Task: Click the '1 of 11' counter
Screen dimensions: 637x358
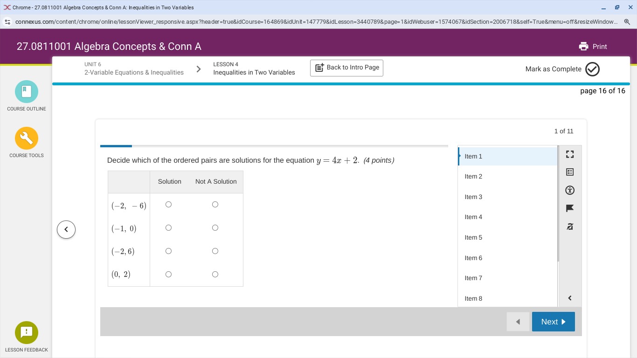Action: point(564,131)
